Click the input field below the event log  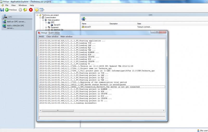(102, 117)
